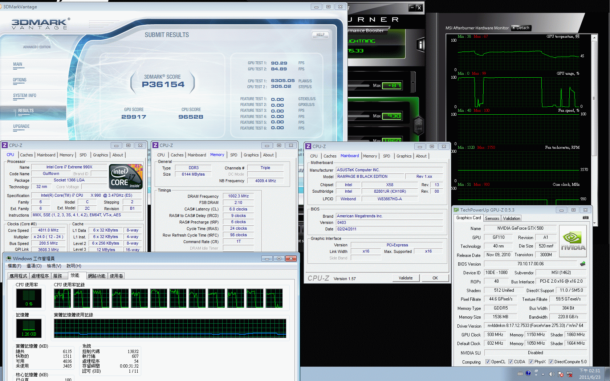Open the volume speaker icon in system tray
Screen dimensions: 610x381
pos(552,374)
